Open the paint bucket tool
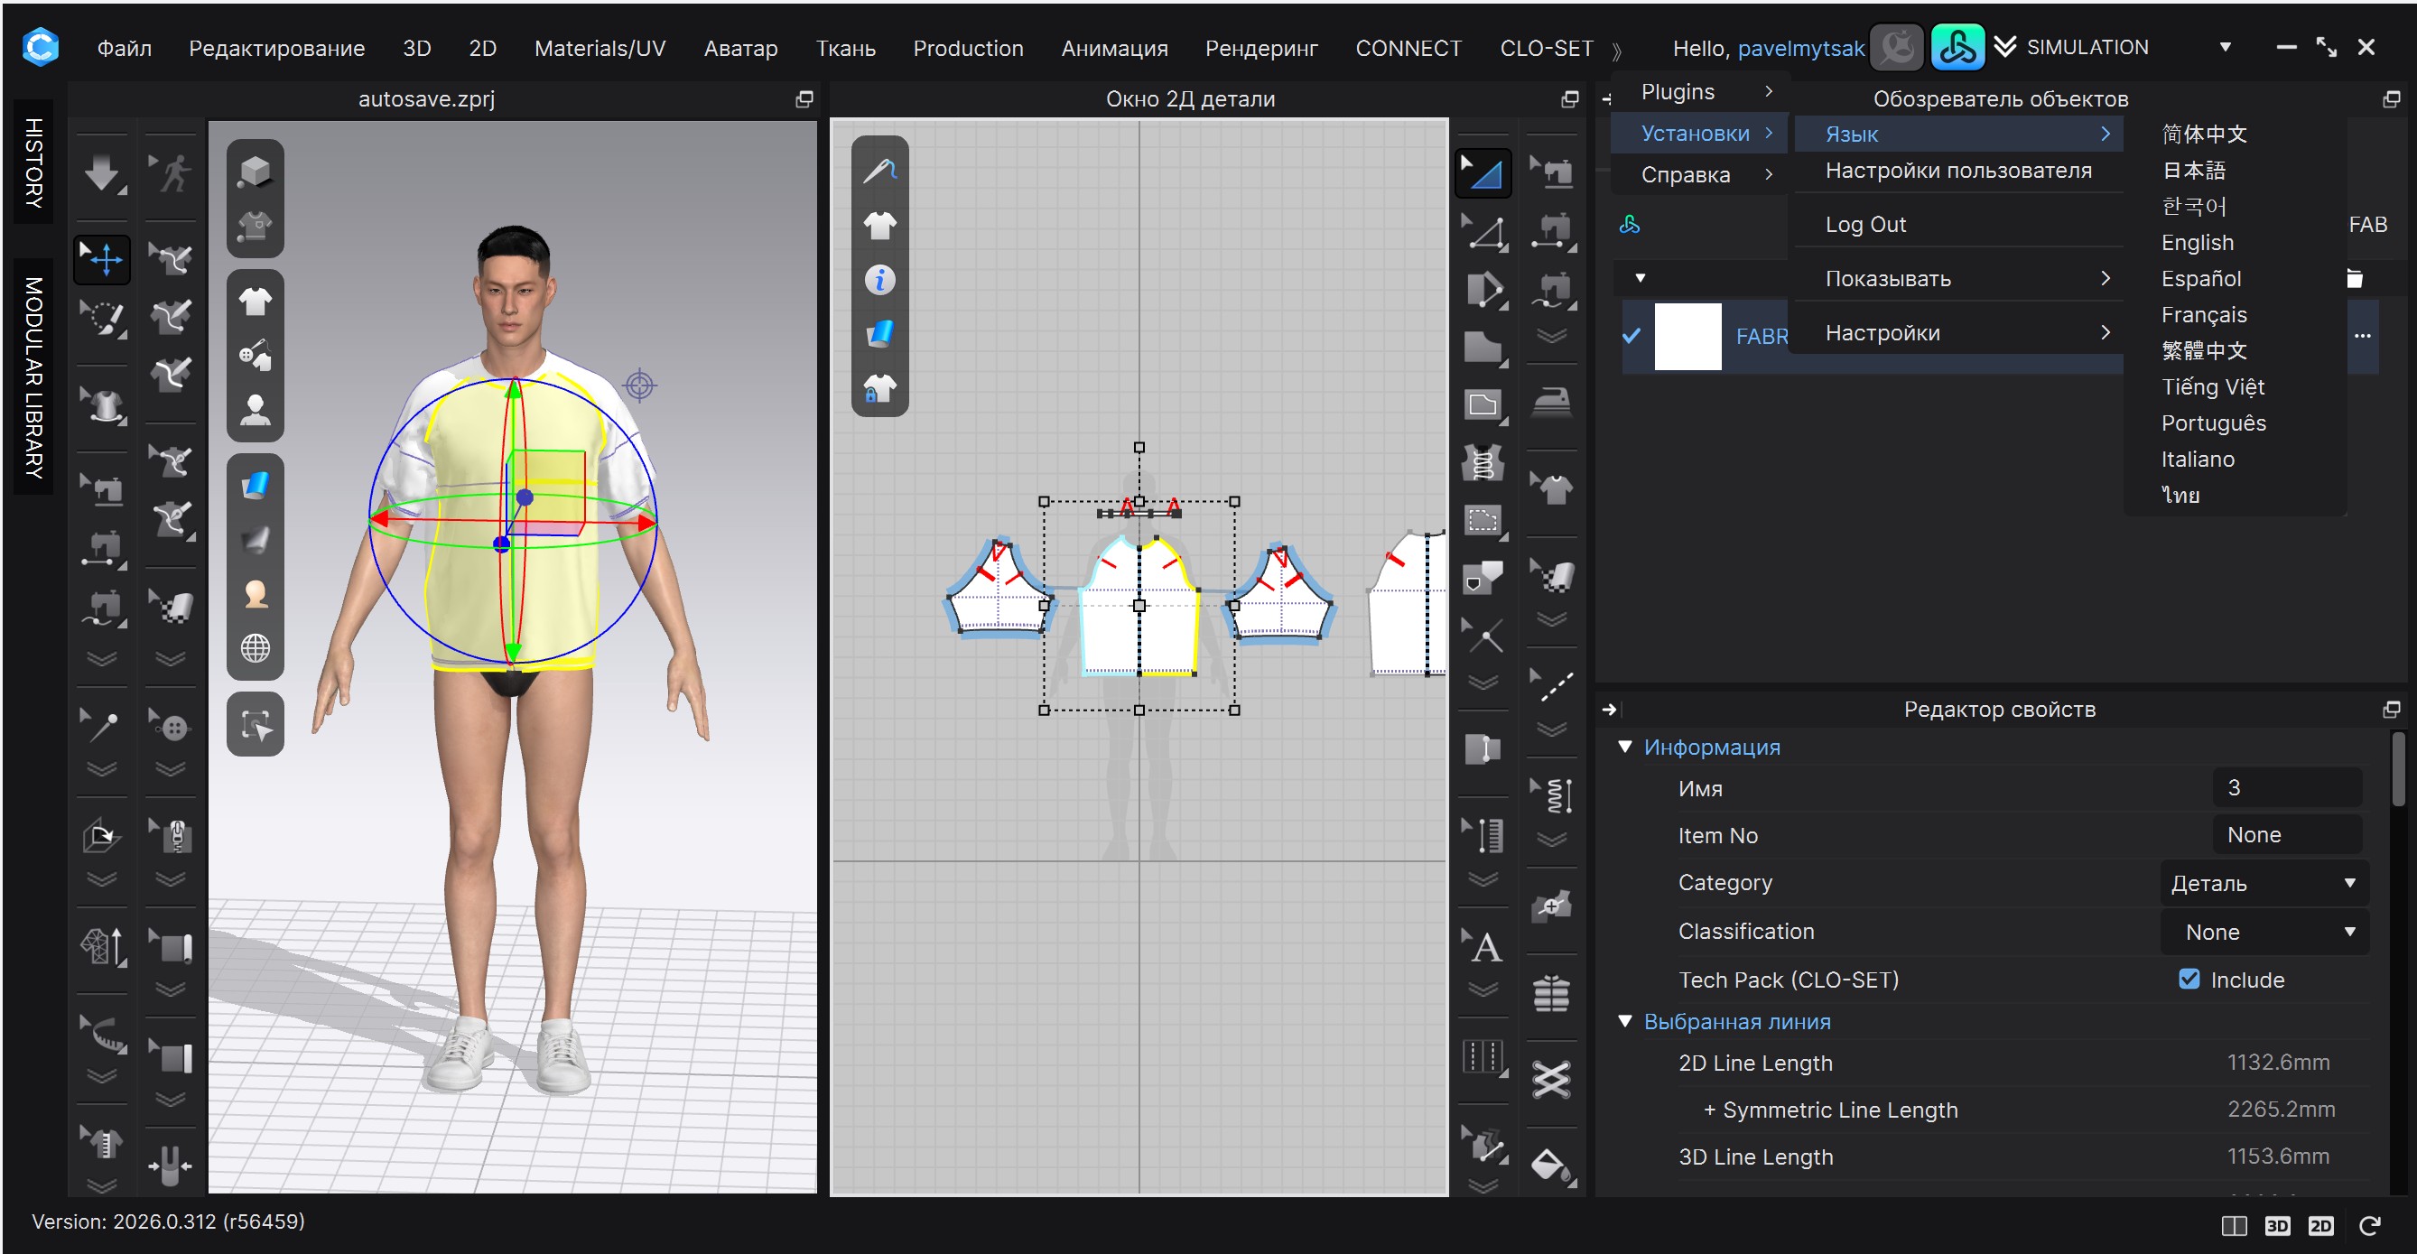Image resolution: width=2417 pixels, height=1254 pixels. 1551,1165
